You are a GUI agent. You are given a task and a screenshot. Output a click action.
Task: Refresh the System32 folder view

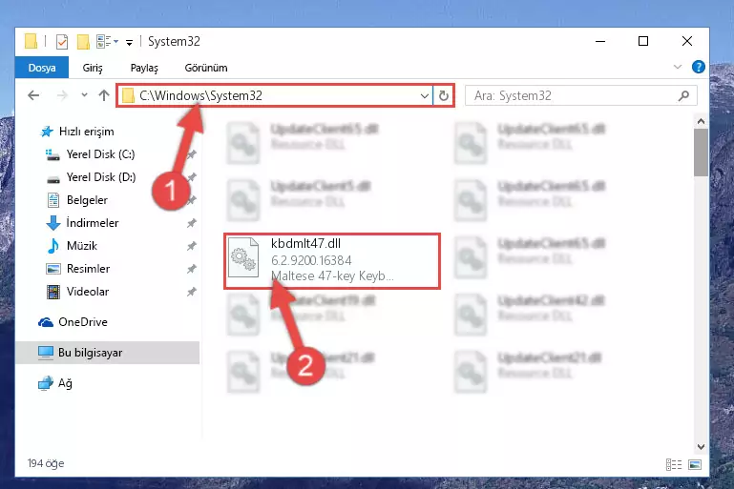point(443,96)
